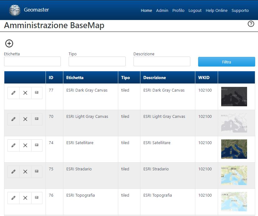Open the Satellitare map thumbnail
This screenshot has width=258, height=216.
[234, 149]
